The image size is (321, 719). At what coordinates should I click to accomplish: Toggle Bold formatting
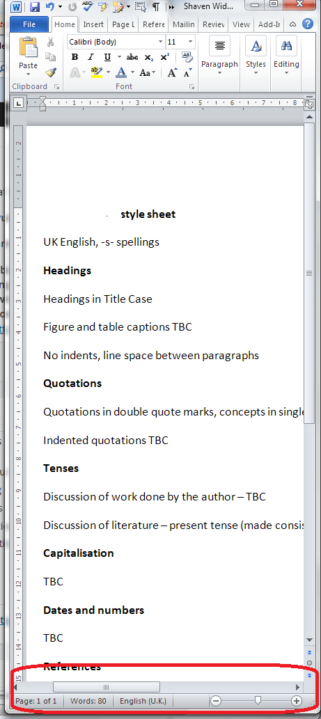click(x=75, y=57)
